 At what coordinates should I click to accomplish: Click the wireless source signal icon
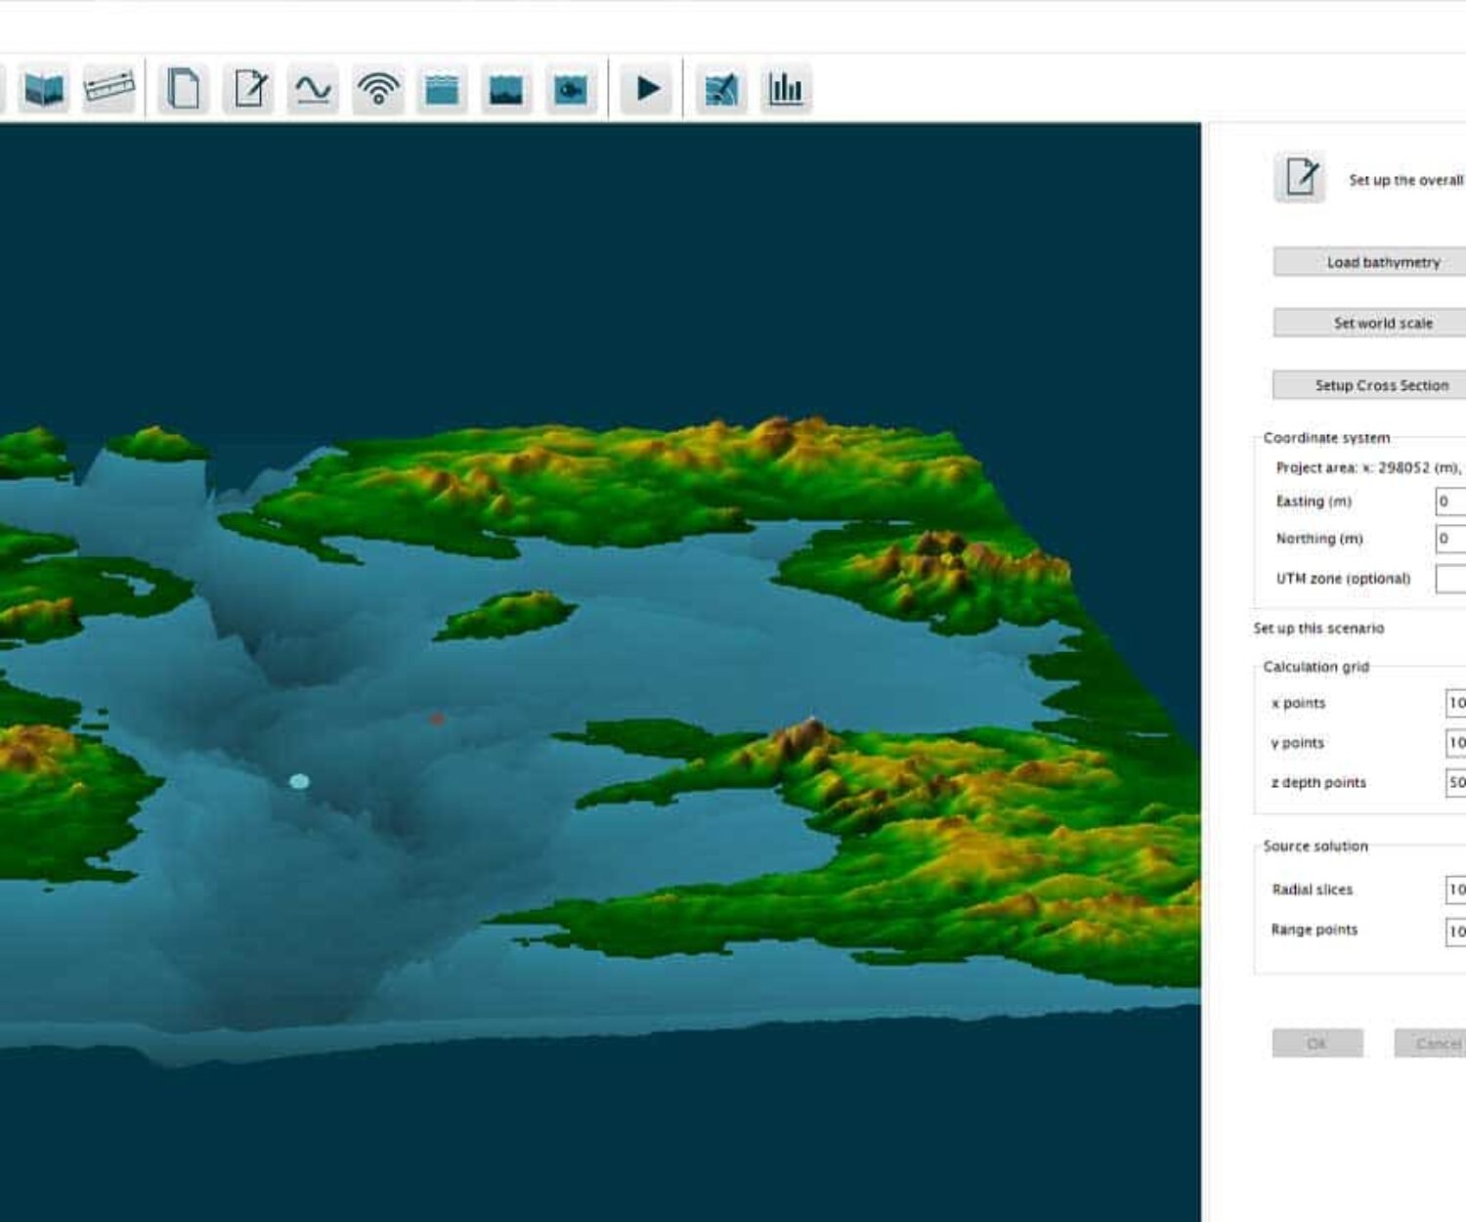pyautogui.click(x=377, y=90)
